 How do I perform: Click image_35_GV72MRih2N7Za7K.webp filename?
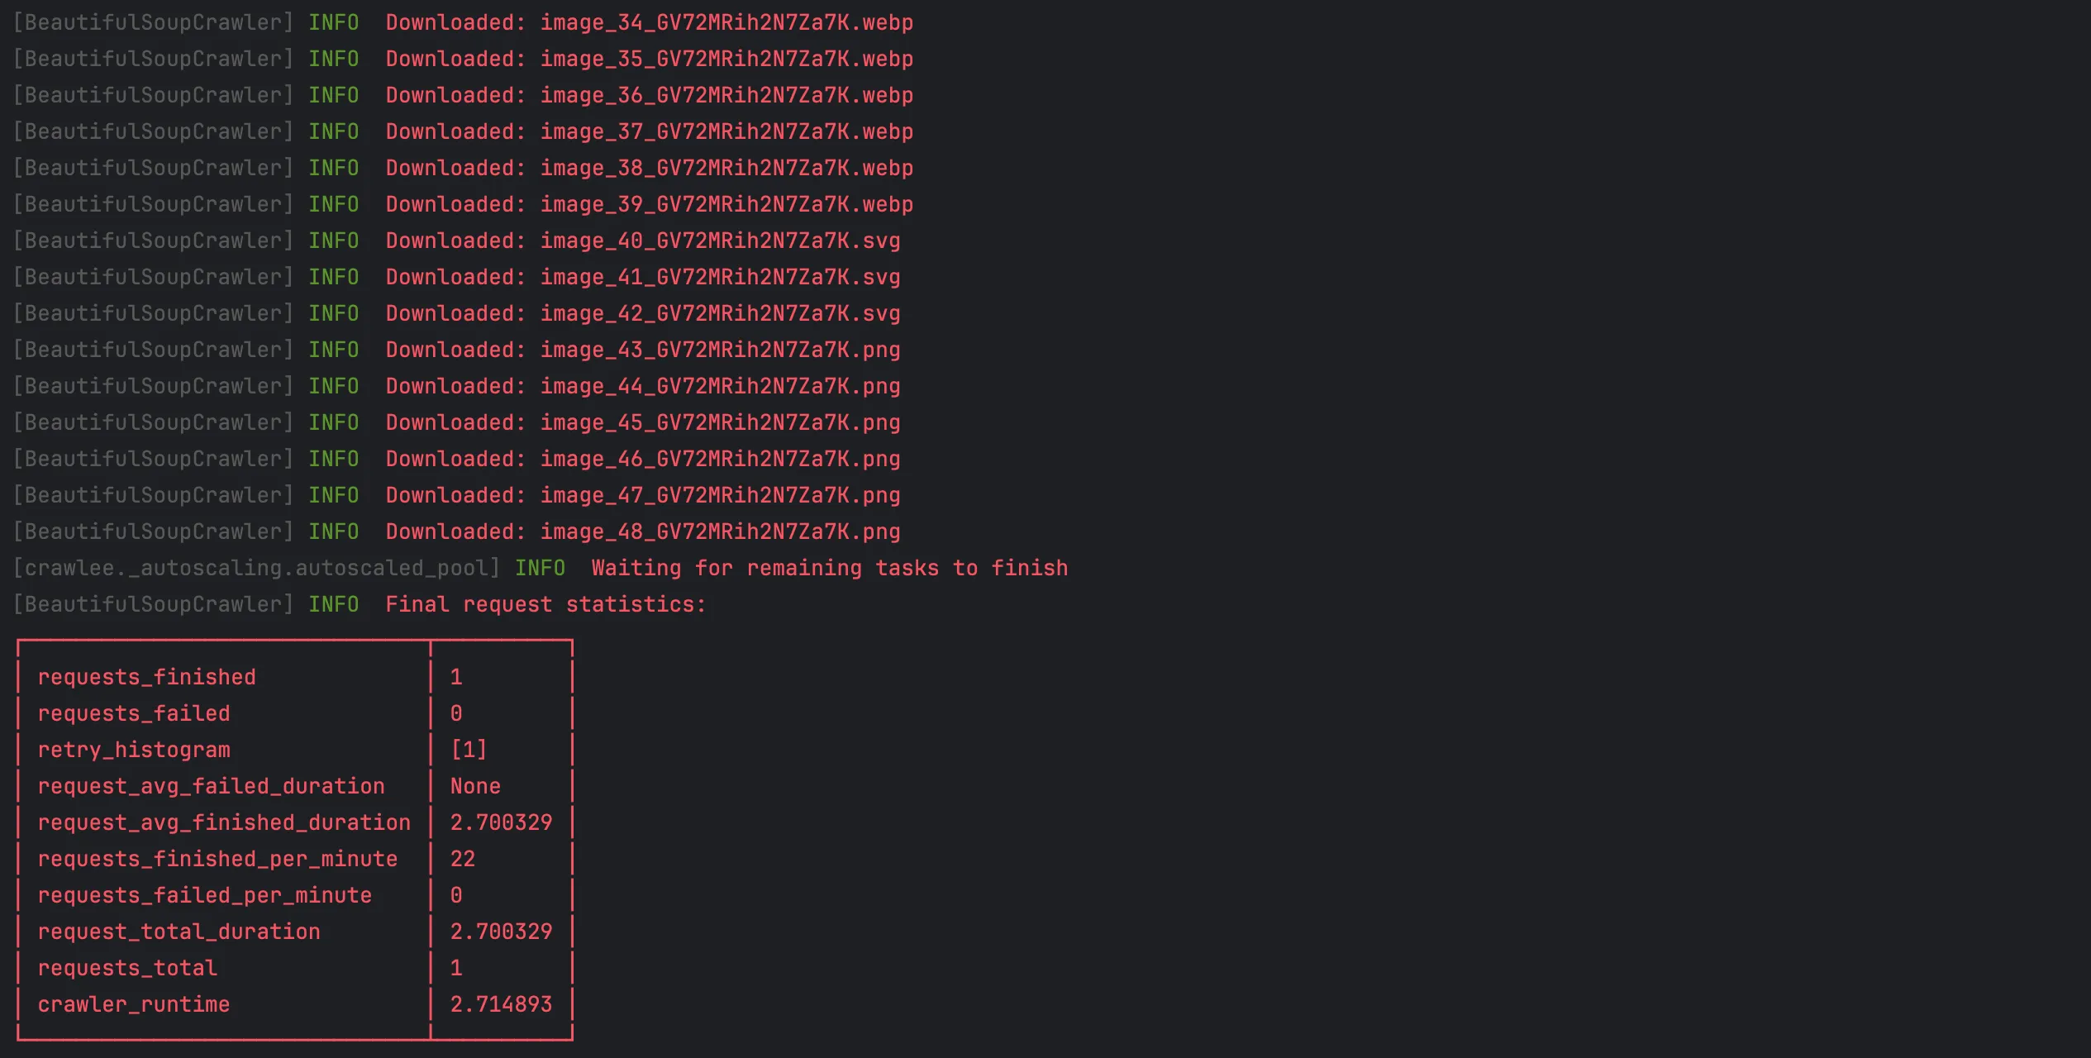pyautogui.click(x=726, y=59)
